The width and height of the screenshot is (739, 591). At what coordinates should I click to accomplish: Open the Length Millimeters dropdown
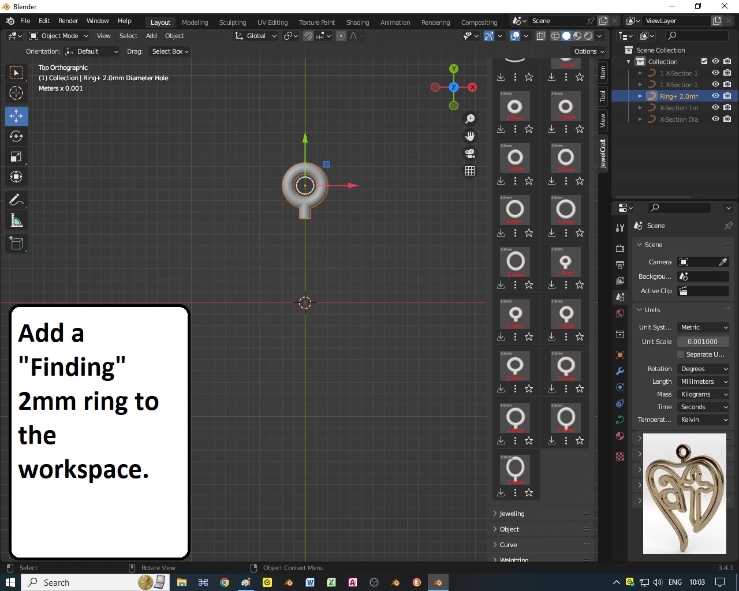click(x=703, y=381)
